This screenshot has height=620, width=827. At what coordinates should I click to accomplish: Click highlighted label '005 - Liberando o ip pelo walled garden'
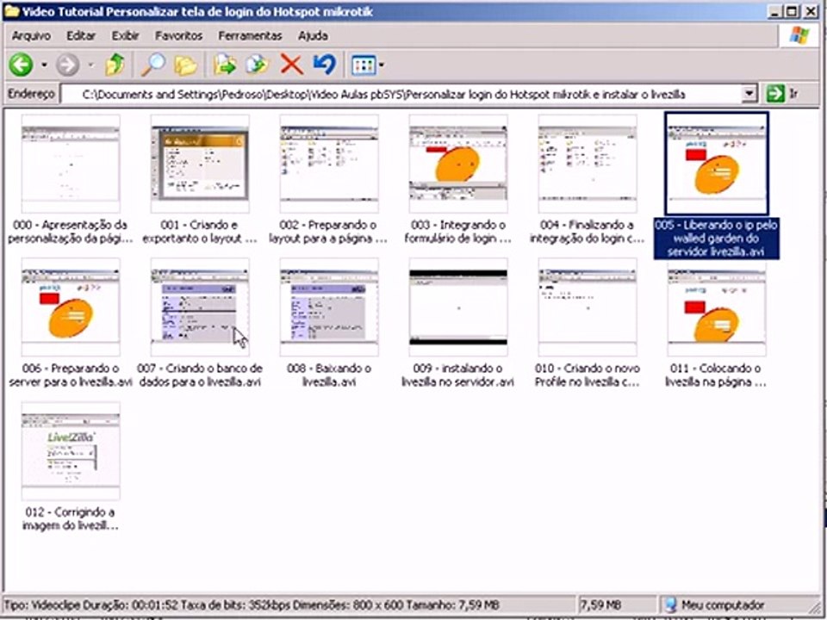click(x=716, y=239)
